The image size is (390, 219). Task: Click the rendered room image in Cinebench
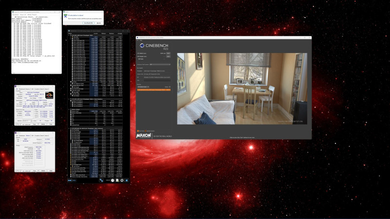242,89
